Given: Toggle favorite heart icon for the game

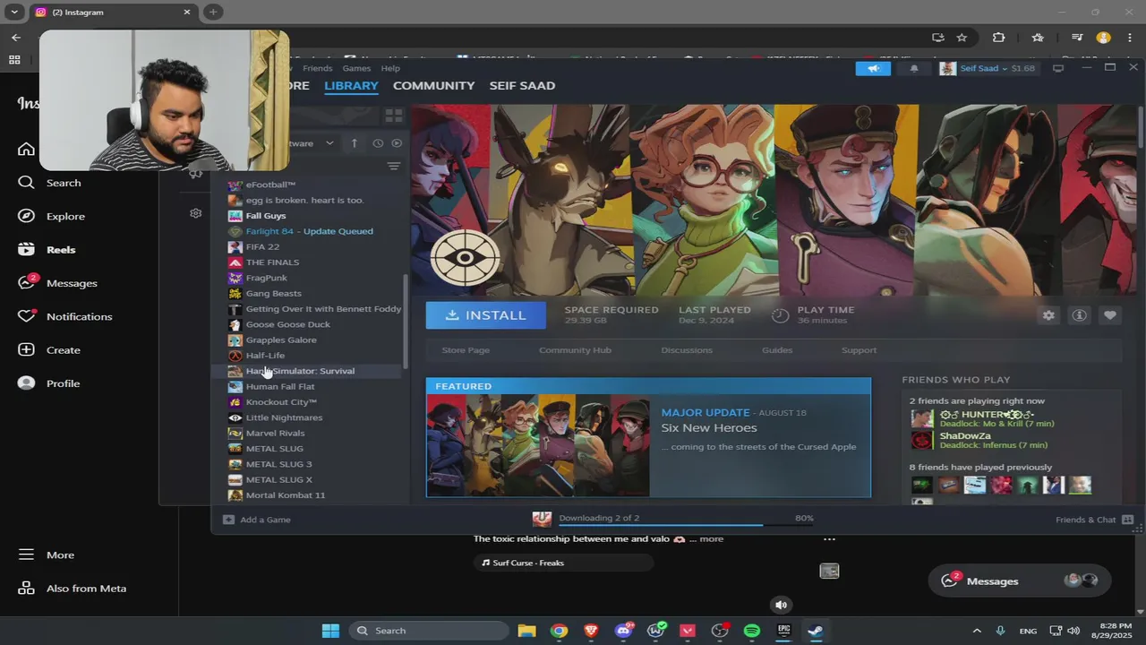Looking at the screenshot, I should click(x=1109, y=315).
